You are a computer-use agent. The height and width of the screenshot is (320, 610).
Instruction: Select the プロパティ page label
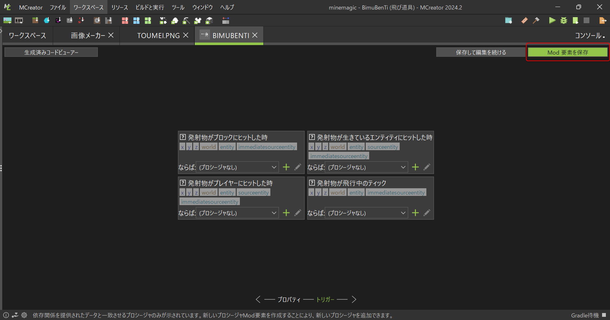tap(289, 299)
